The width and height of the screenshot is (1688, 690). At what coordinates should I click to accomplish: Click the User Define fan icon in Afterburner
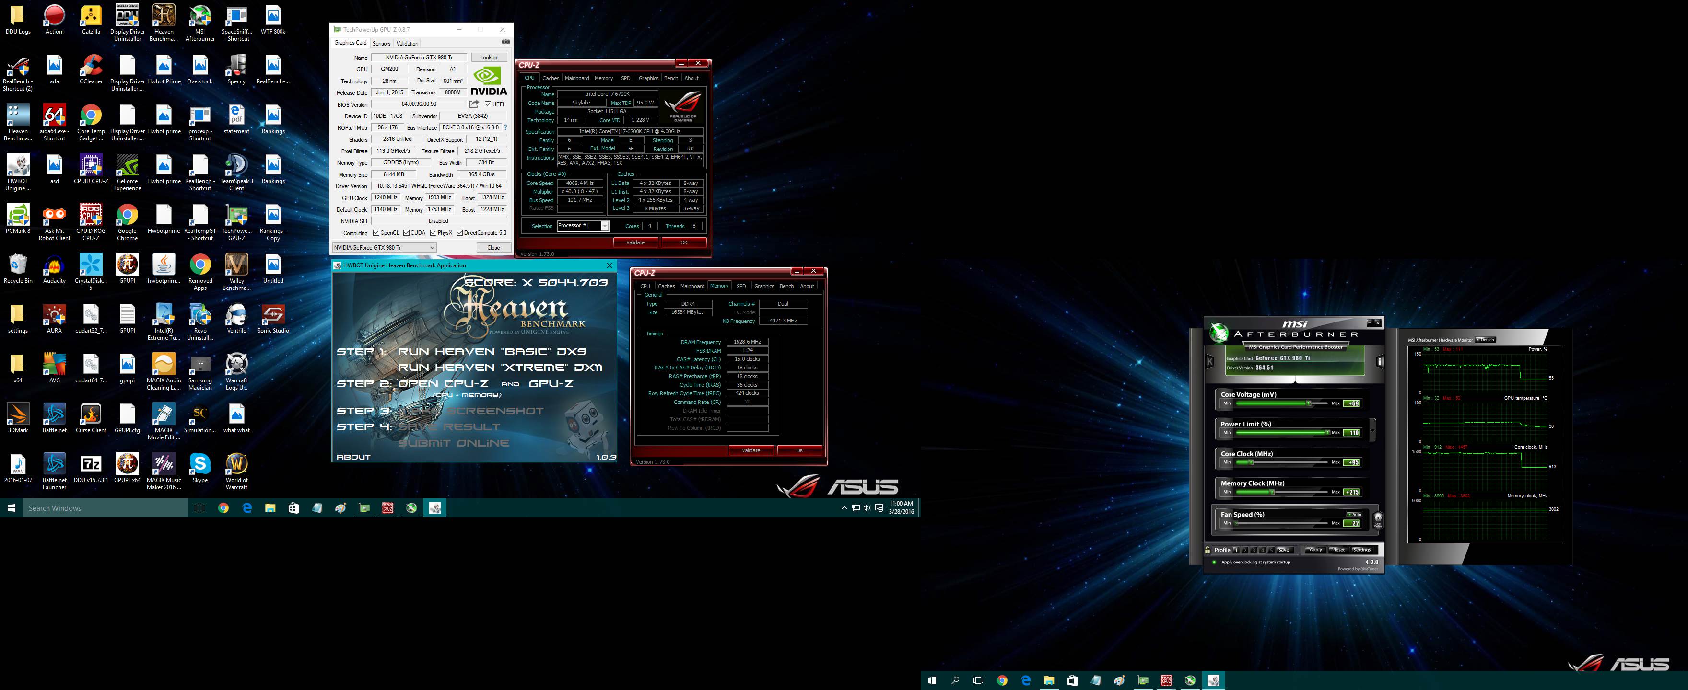click(1377, 520)
